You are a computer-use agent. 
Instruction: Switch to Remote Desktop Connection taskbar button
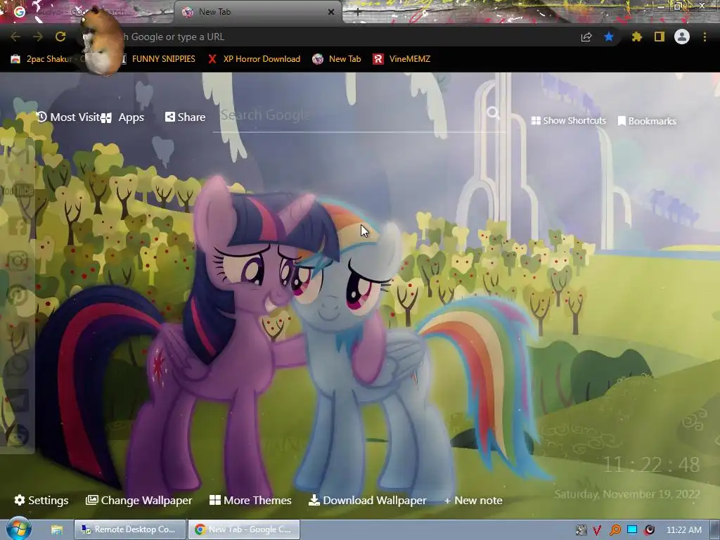click(130, 529)
